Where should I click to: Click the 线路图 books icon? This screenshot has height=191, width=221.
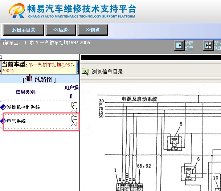[x=29, y=78]
